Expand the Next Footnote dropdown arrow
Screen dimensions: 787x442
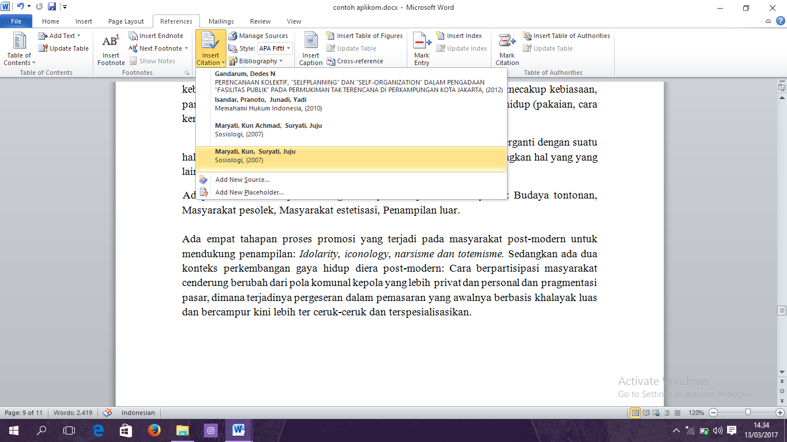pos(186,48)
